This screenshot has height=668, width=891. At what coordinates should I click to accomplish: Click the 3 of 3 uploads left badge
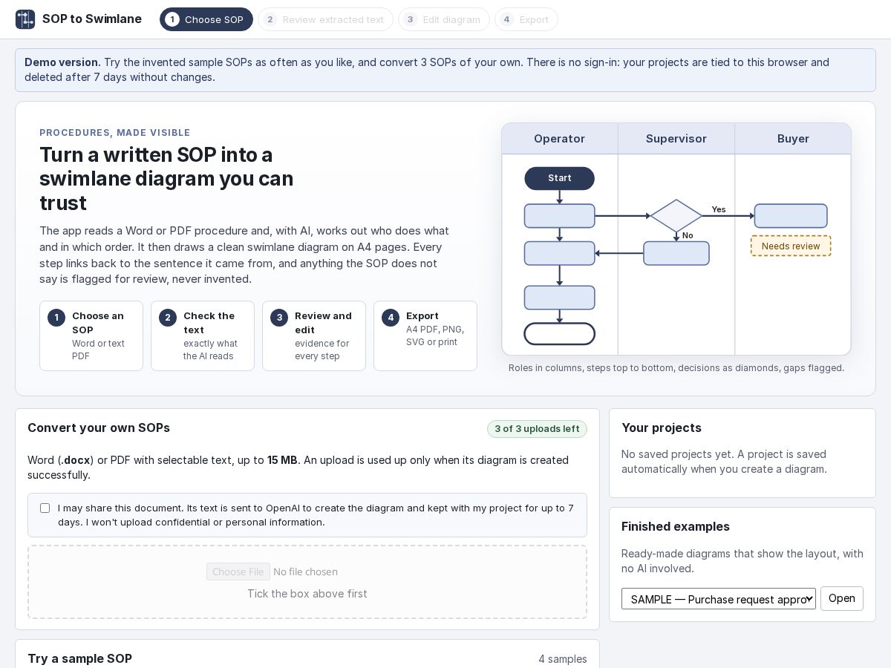[x=537, y=429]
